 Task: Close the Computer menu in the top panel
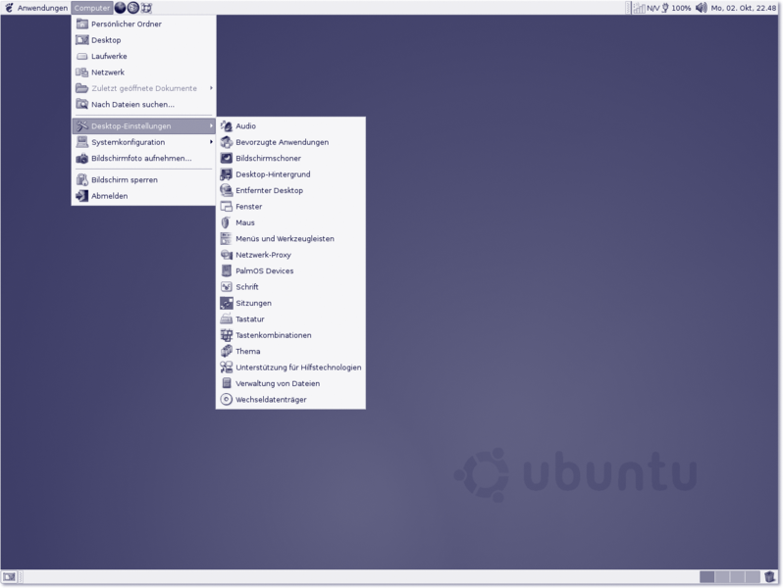click(x=92, y=8)
